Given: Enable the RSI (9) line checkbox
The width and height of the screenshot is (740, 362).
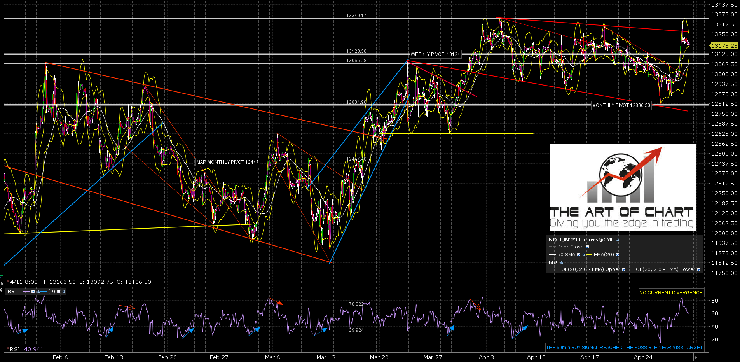Looking at the screenshot, I should click(59, 292).
